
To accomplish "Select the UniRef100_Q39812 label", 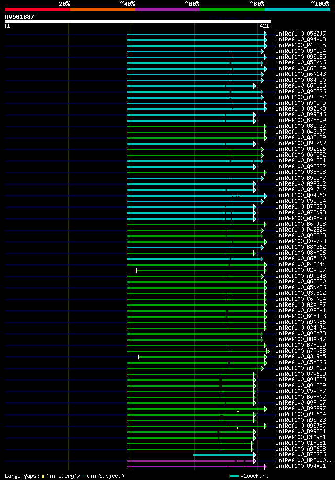I will click(x=300, y=293).
